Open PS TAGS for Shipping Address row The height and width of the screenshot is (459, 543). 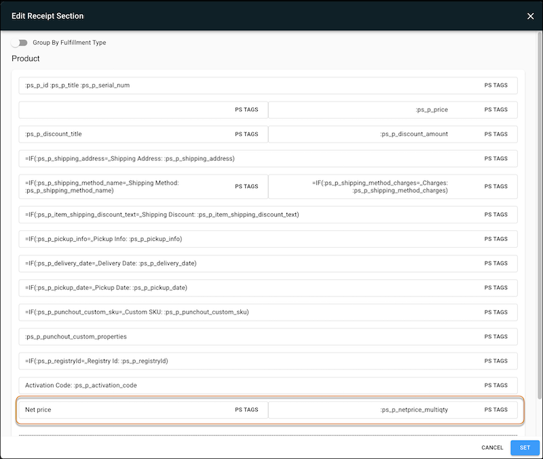(x=495, y=158)
